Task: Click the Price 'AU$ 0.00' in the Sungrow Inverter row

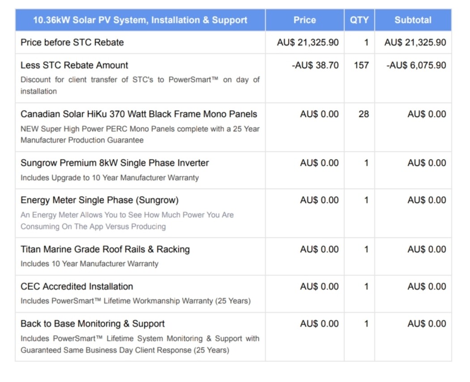Action: tap(319, 163)
